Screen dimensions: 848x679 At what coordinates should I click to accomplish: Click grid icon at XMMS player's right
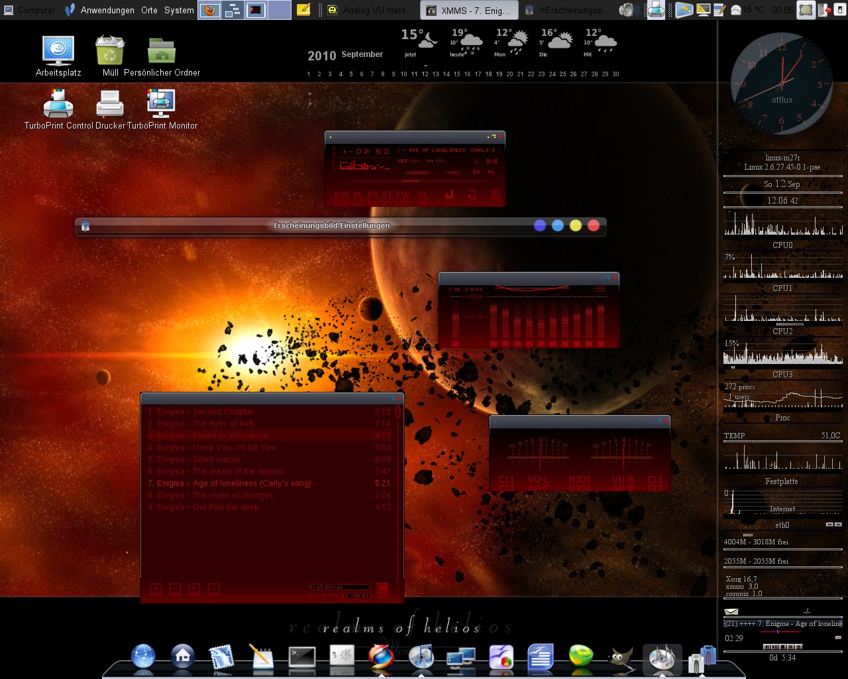click(495, 194)
